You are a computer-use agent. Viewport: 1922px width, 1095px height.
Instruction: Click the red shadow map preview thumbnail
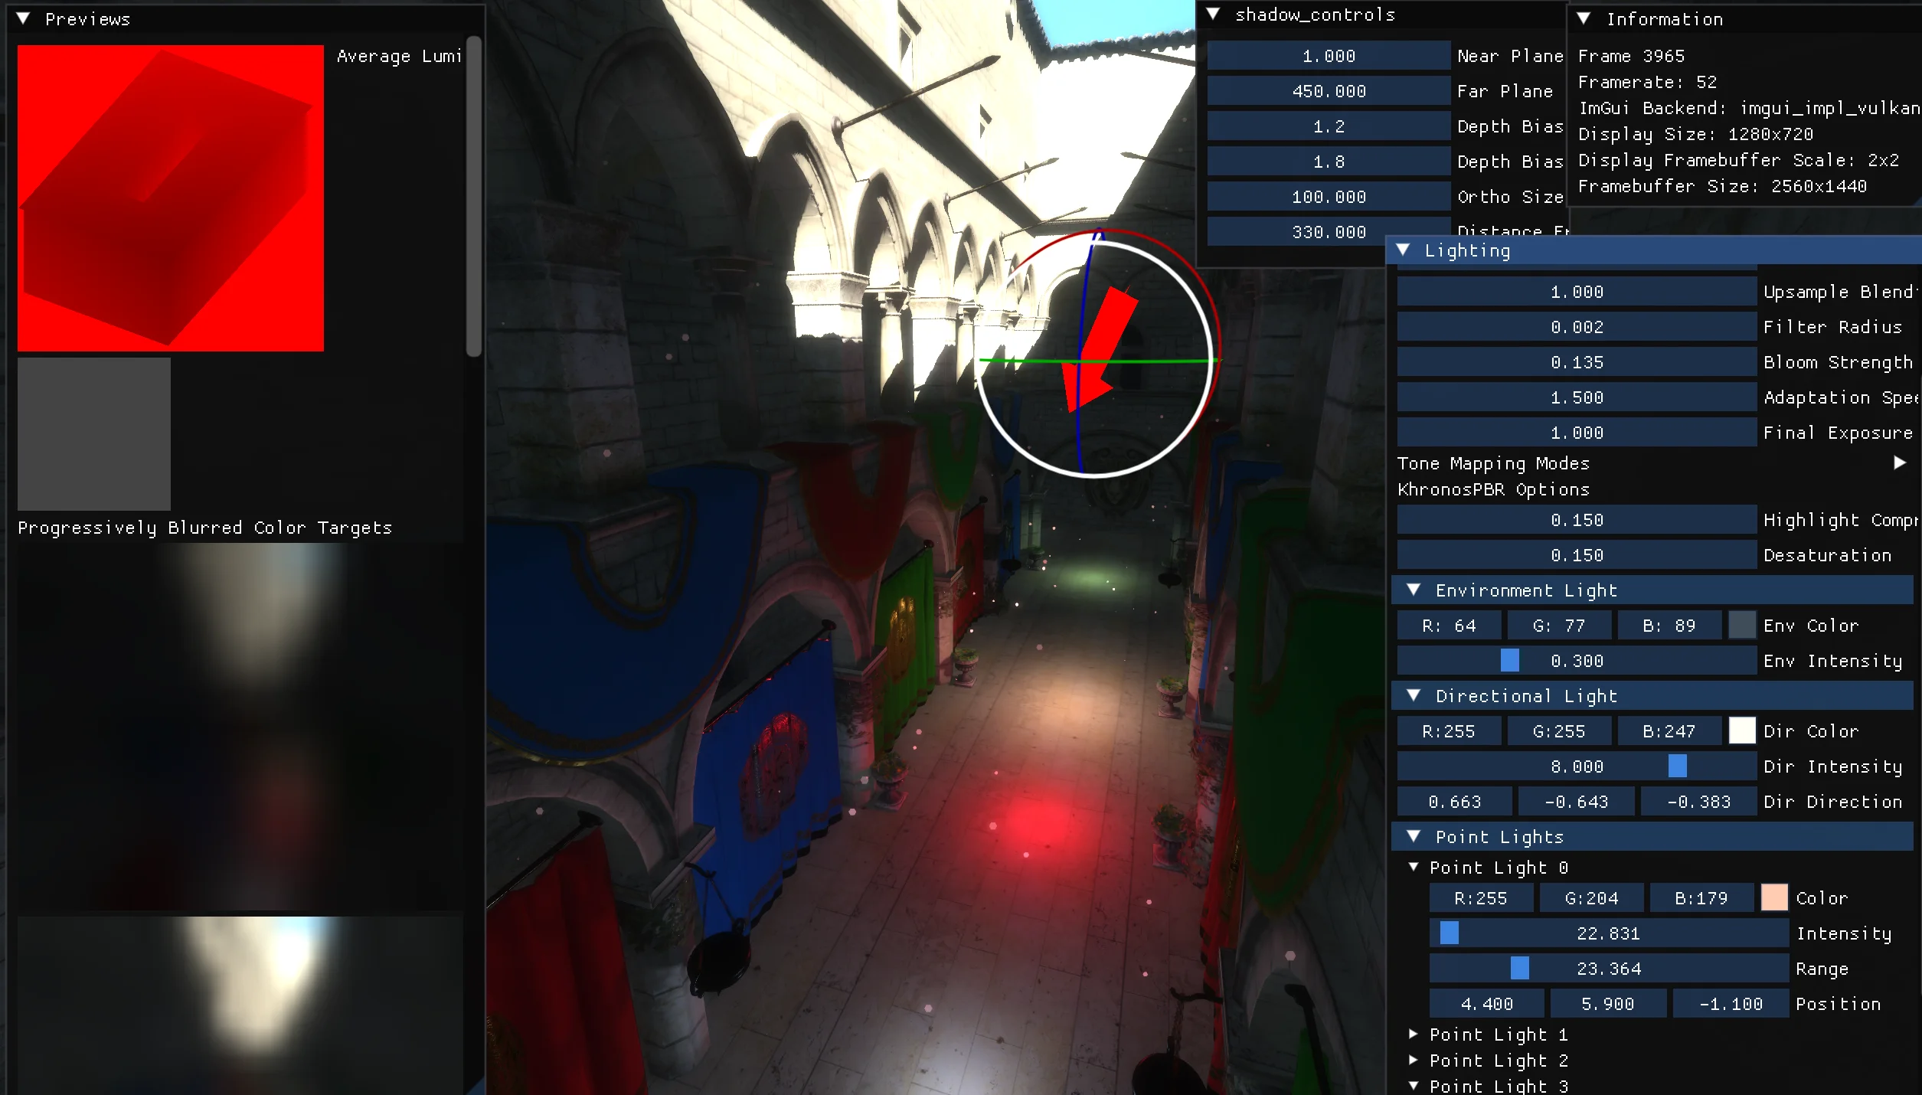click(171, 198)
